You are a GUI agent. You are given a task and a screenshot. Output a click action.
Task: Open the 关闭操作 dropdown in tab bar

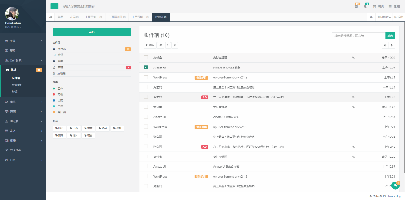383,17
